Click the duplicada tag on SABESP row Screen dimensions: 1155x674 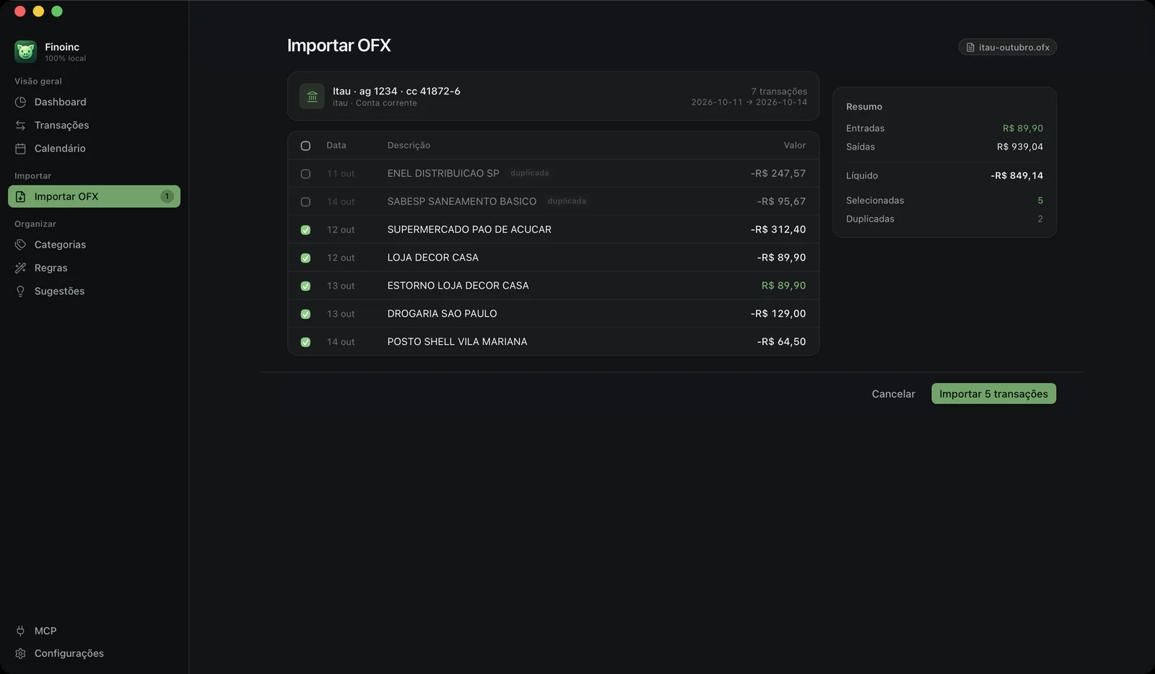click(x=567, y=201)
